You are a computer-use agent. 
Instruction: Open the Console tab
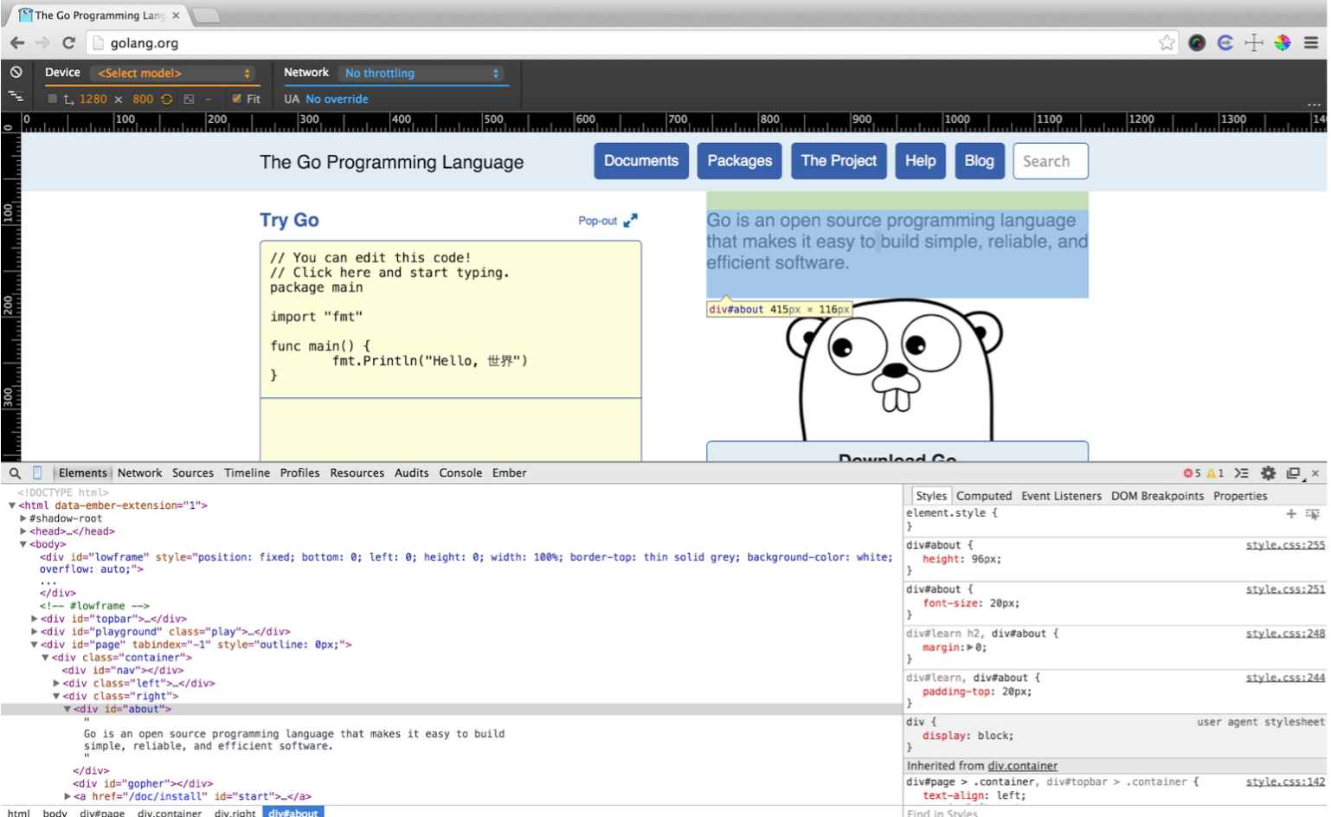coord(460,473)
